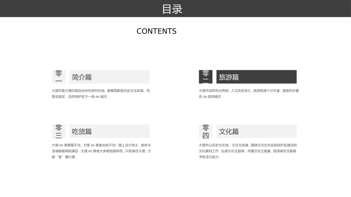Click the 零四 number box
Viewport: 351px width, 197px height.
tap(205, 131)
